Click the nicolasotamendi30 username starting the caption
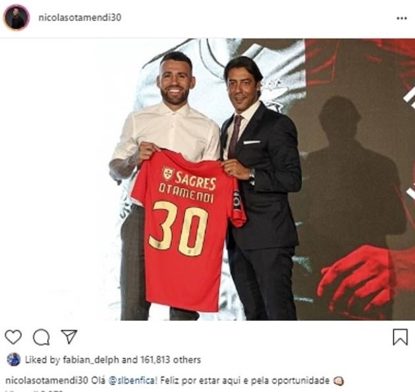Image resolution: width=415 pixels, height=392 pixels. pos(47,381)
